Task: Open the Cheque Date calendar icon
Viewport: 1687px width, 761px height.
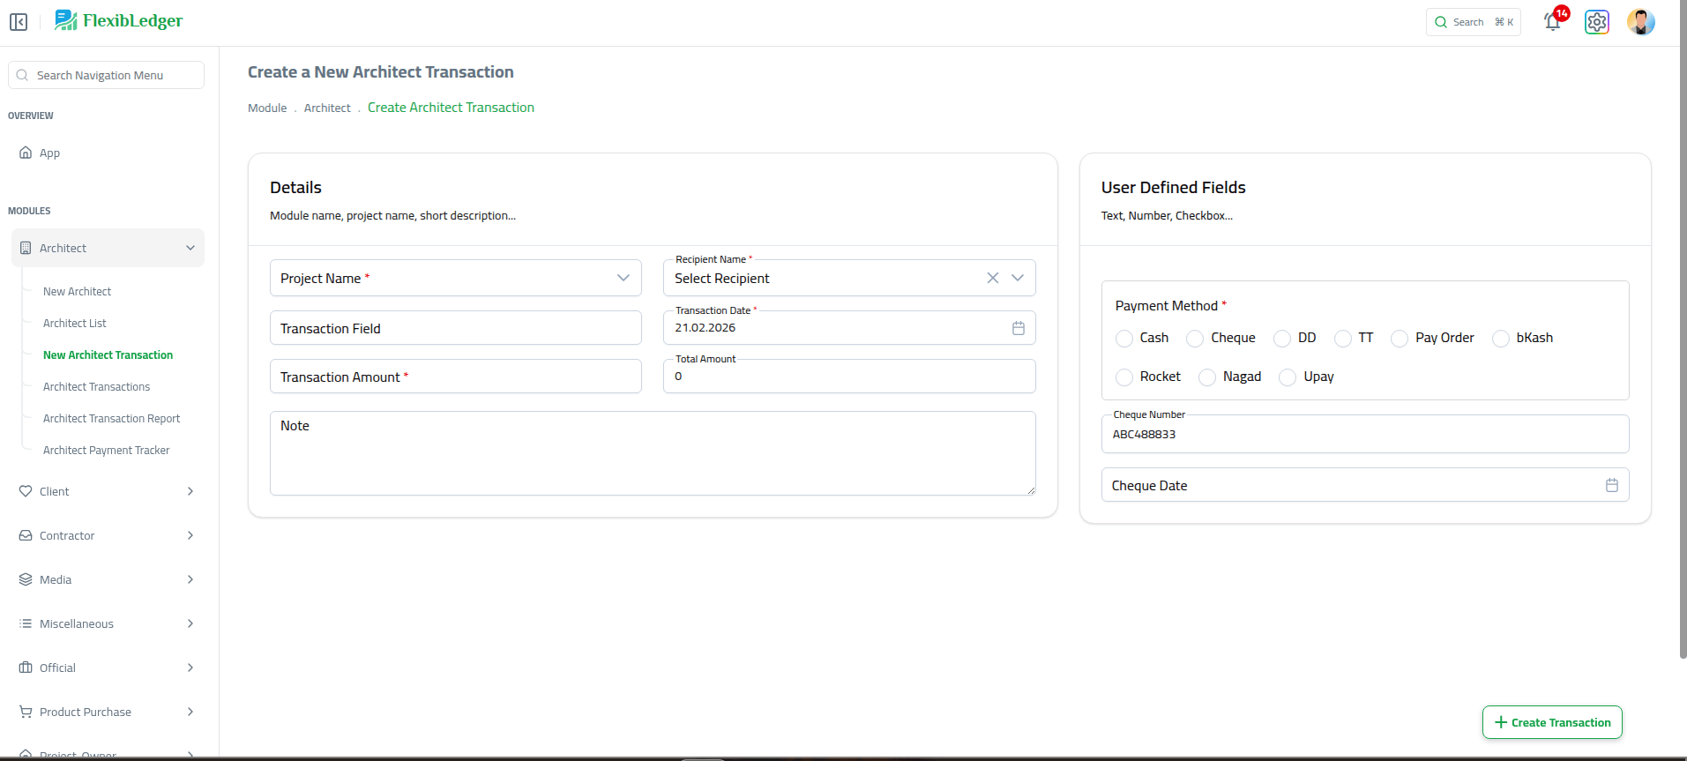Action: 1611,485
